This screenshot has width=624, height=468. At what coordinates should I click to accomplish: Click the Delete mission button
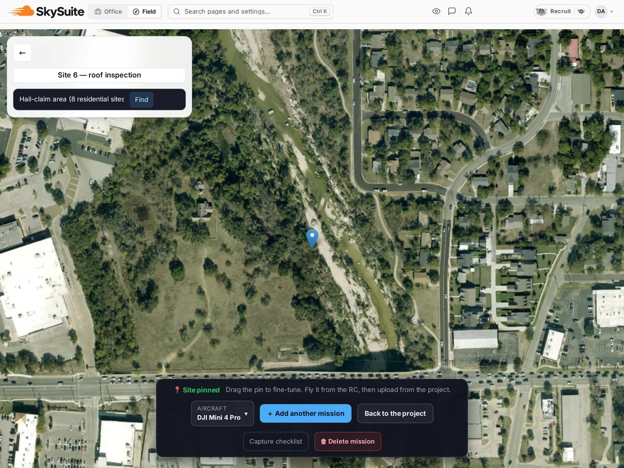click(x=348, y=441)
